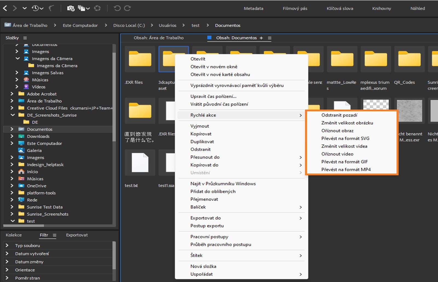438x282 pixels.
Task: Expand the Typ souboru filter
Action: tap(7, 245)
